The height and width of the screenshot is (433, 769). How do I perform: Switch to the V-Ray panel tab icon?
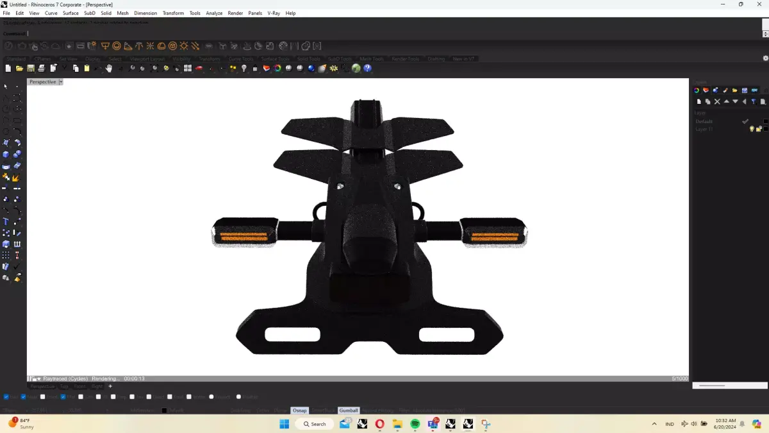(706, 90)
